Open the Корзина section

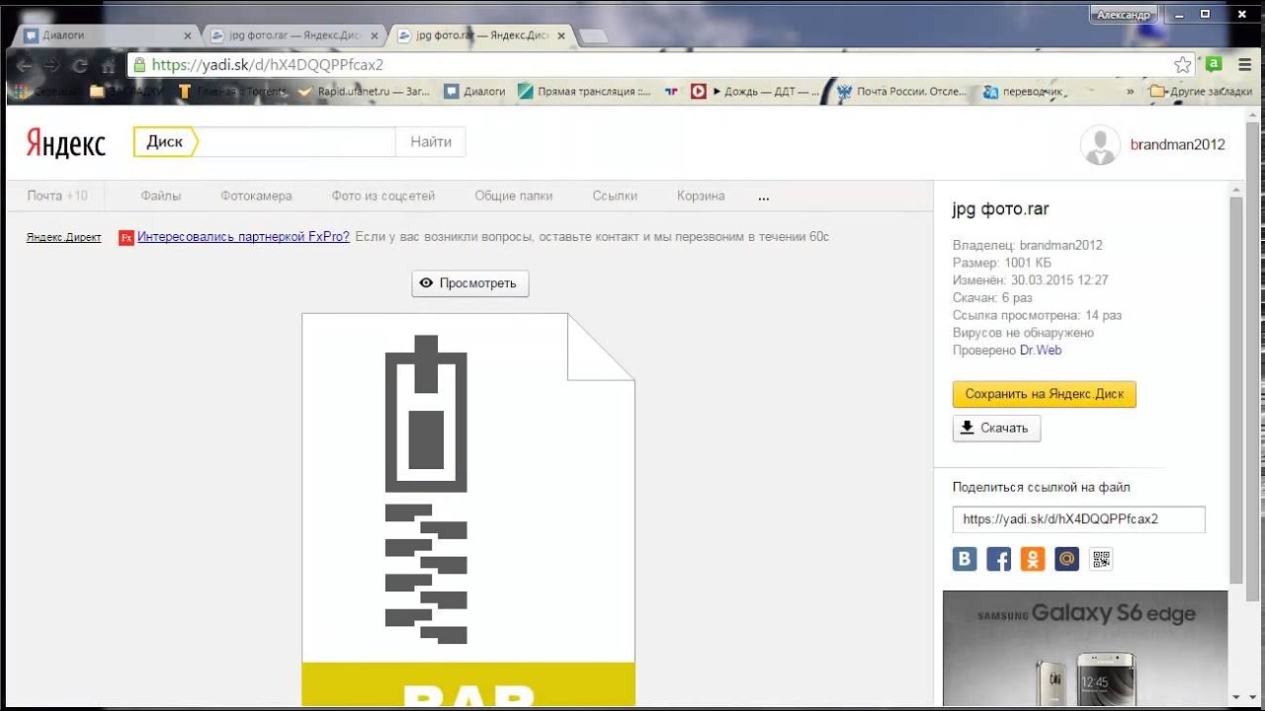tap(701, 196)
